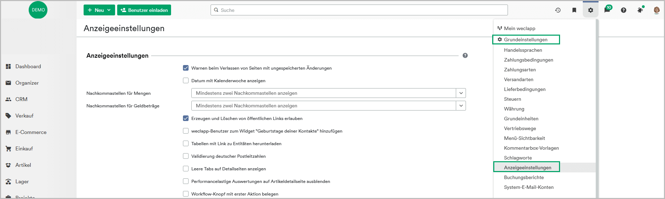Enable Performancelastige Auswertungen ausblenden checkbox

tap(186, 181)
